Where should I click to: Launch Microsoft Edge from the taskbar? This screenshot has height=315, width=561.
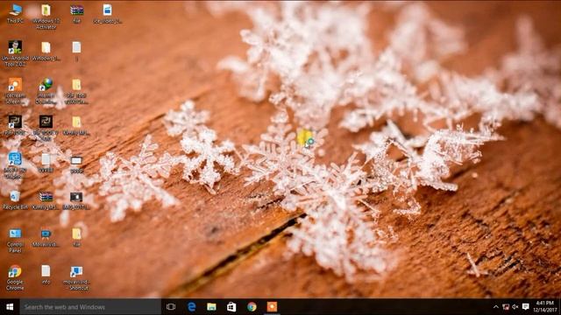pos(191,307)
